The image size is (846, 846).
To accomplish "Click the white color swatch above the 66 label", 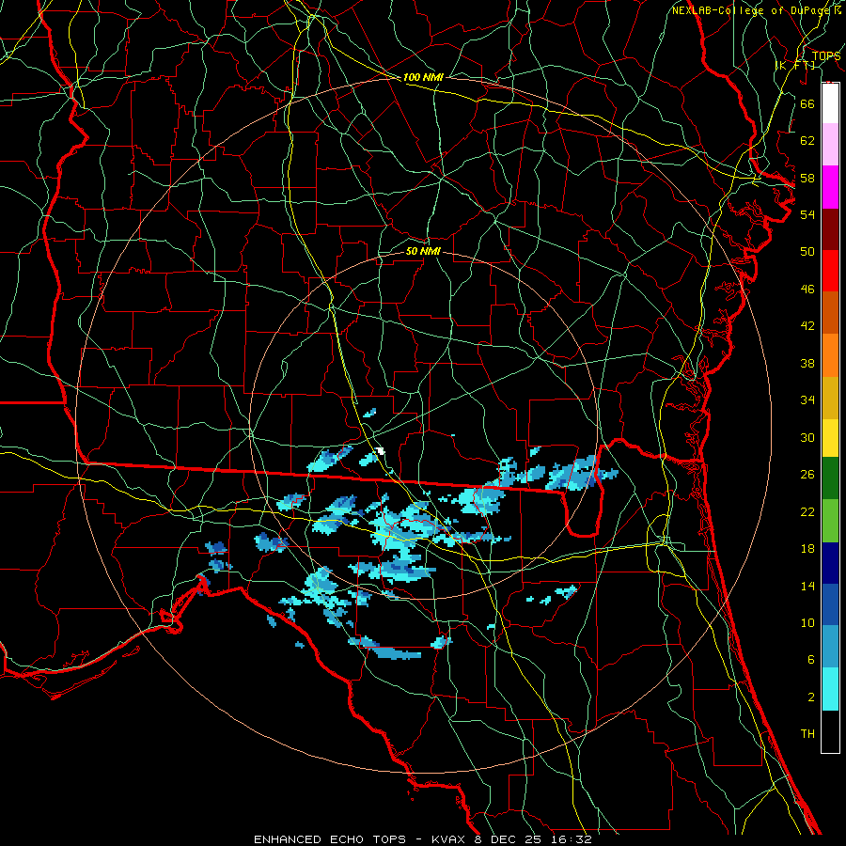I will click(x=830, y=103).
